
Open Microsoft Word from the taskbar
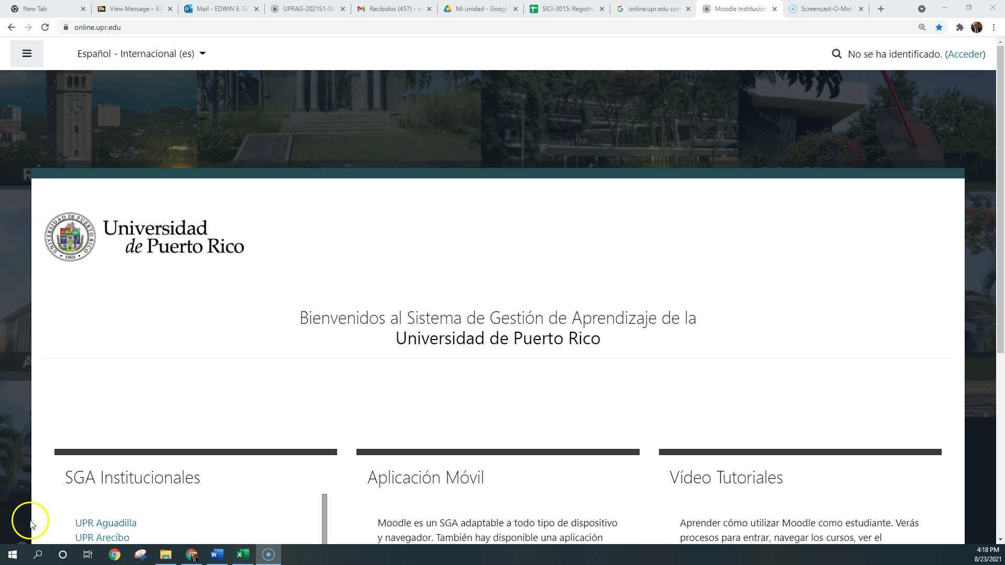pyautogui.click(x=217, y=554)
